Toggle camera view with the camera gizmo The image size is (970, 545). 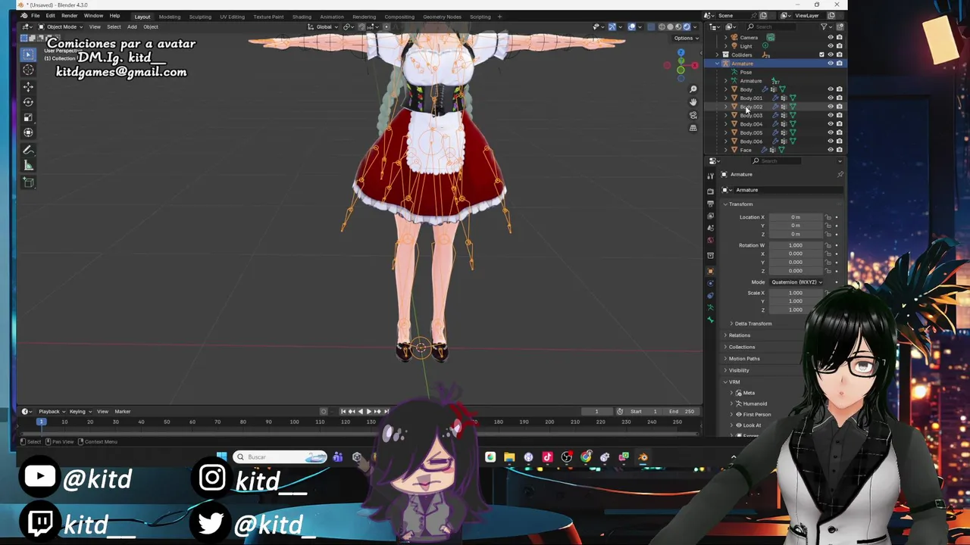click(x=693, y=115)
